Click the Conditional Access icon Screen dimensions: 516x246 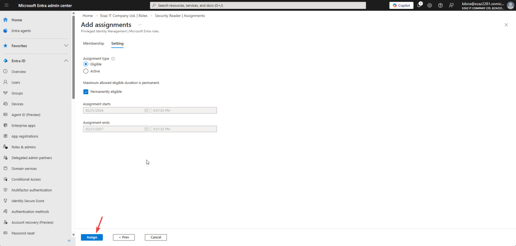(x=5, y=179)
